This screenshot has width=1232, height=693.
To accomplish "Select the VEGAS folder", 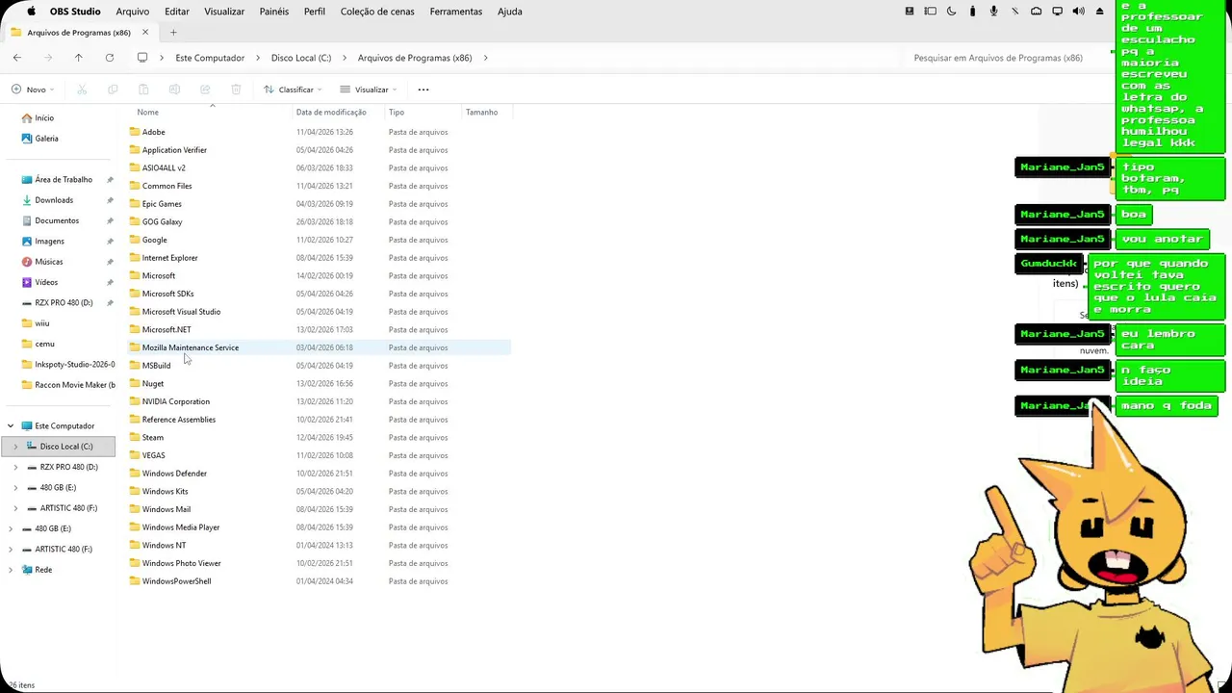I will [x=319, y=455].
